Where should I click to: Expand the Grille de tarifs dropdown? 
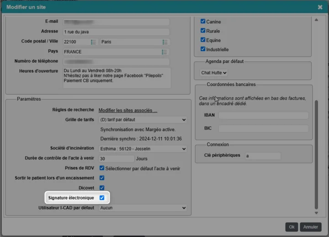[143, 120]
